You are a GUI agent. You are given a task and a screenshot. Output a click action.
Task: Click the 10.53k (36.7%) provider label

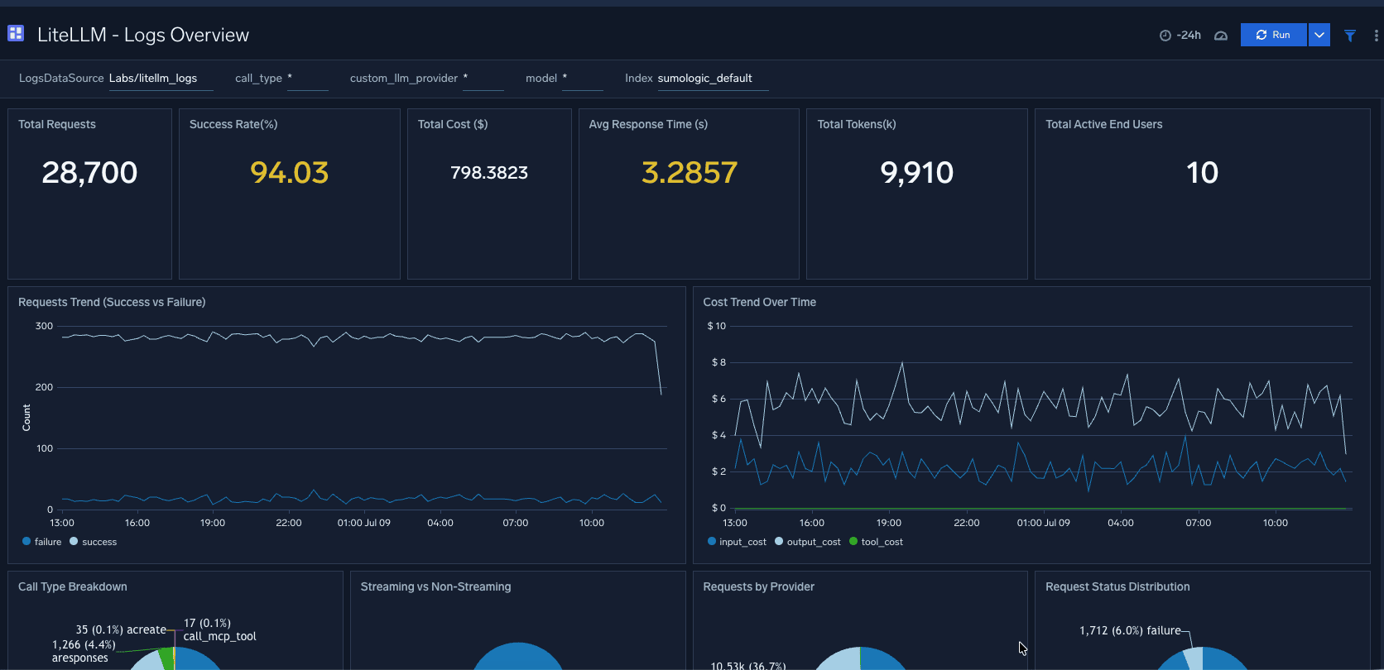tap(748, 665)
